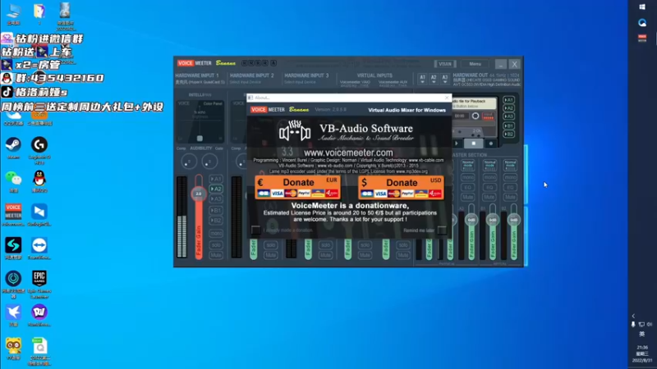Click the microphone icon in system tray

coord(633,324)
